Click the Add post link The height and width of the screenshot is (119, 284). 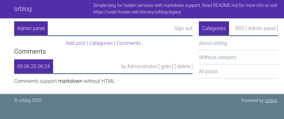(x=75, y=43)
